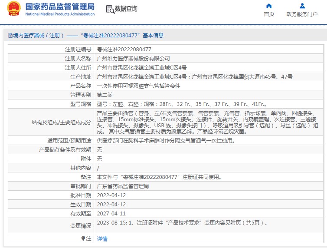Viewport: 327px width, 248px height.
Task: Open the 详情 link
Action: 102,238
